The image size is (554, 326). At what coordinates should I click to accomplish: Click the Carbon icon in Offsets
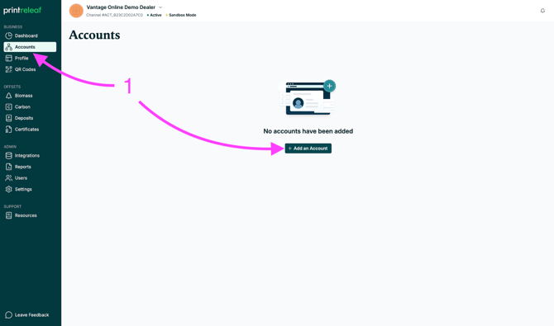[x=9, y=107]
